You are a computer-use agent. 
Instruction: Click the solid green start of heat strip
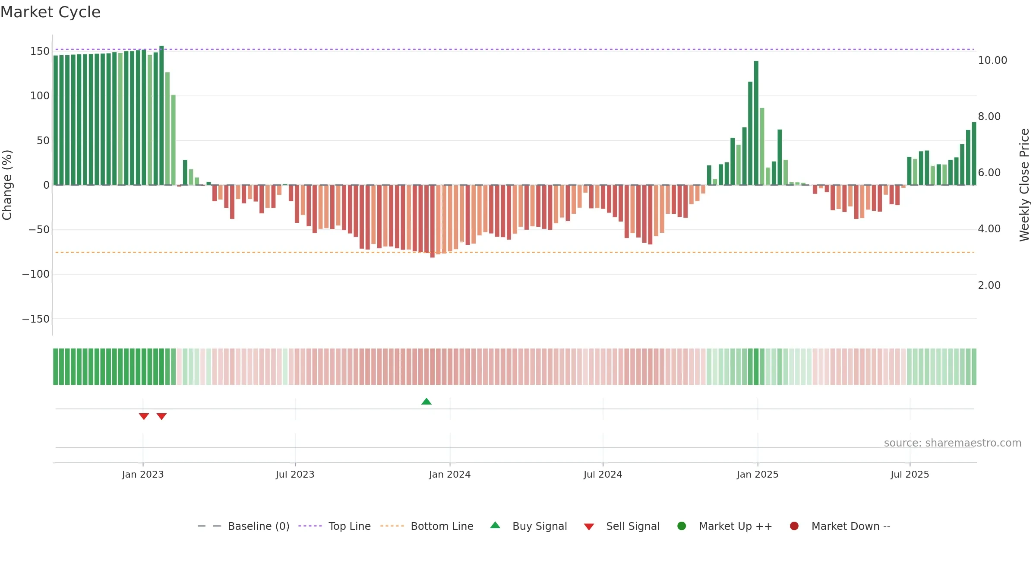pos(56,367)
